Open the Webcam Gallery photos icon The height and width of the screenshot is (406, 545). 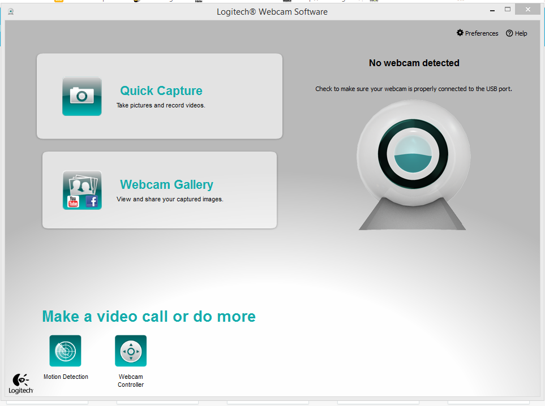(82, 190)
